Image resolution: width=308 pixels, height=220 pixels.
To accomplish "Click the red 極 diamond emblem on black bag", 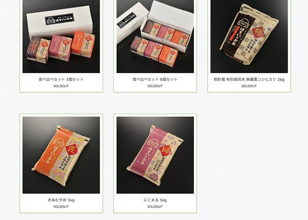I will 258,32.
